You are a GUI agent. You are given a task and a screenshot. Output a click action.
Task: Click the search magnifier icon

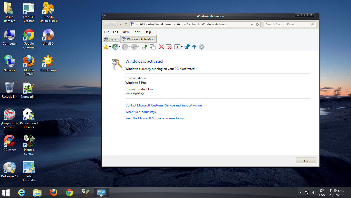312,24
